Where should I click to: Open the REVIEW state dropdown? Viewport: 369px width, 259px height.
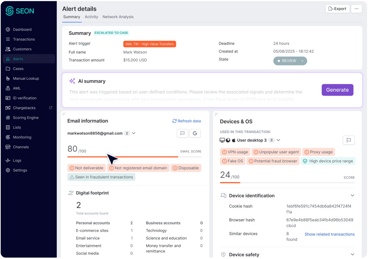tap(290, 61)
